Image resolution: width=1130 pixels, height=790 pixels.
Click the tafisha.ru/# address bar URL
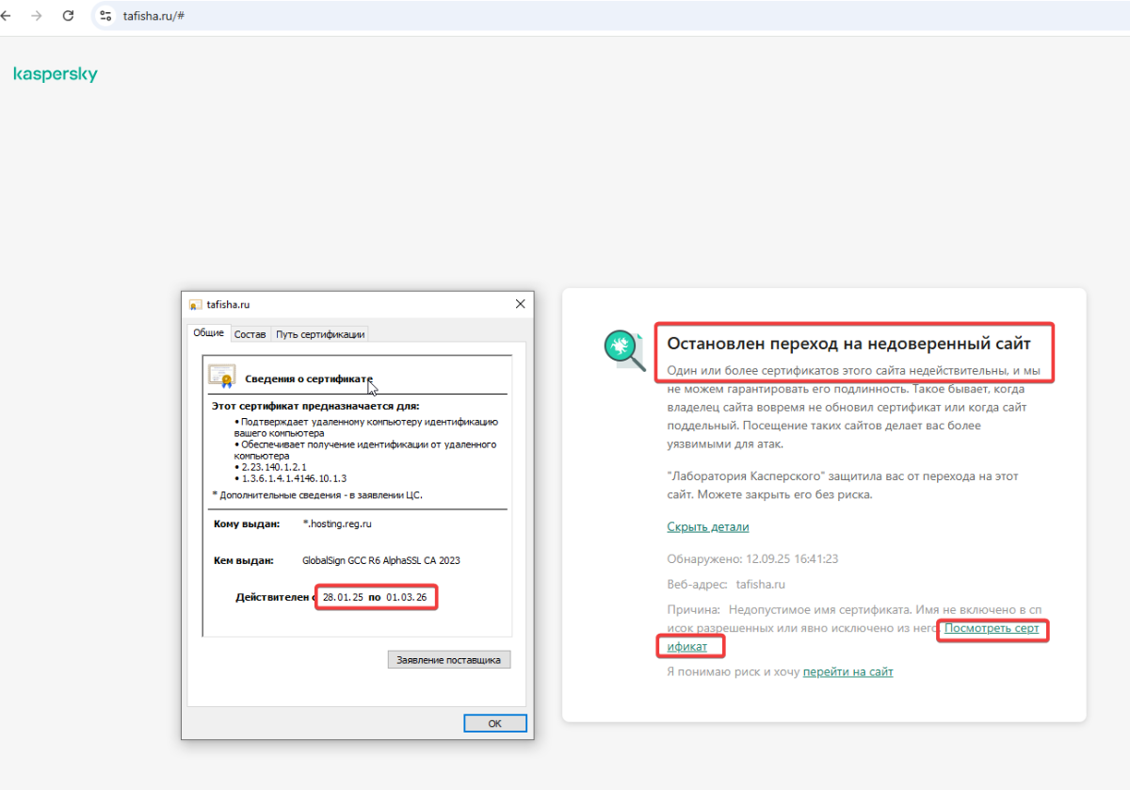[153, 16]
